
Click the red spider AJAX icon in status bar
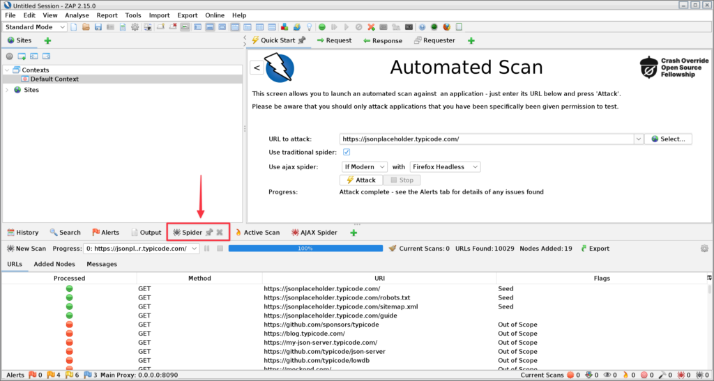click(681, 375)
